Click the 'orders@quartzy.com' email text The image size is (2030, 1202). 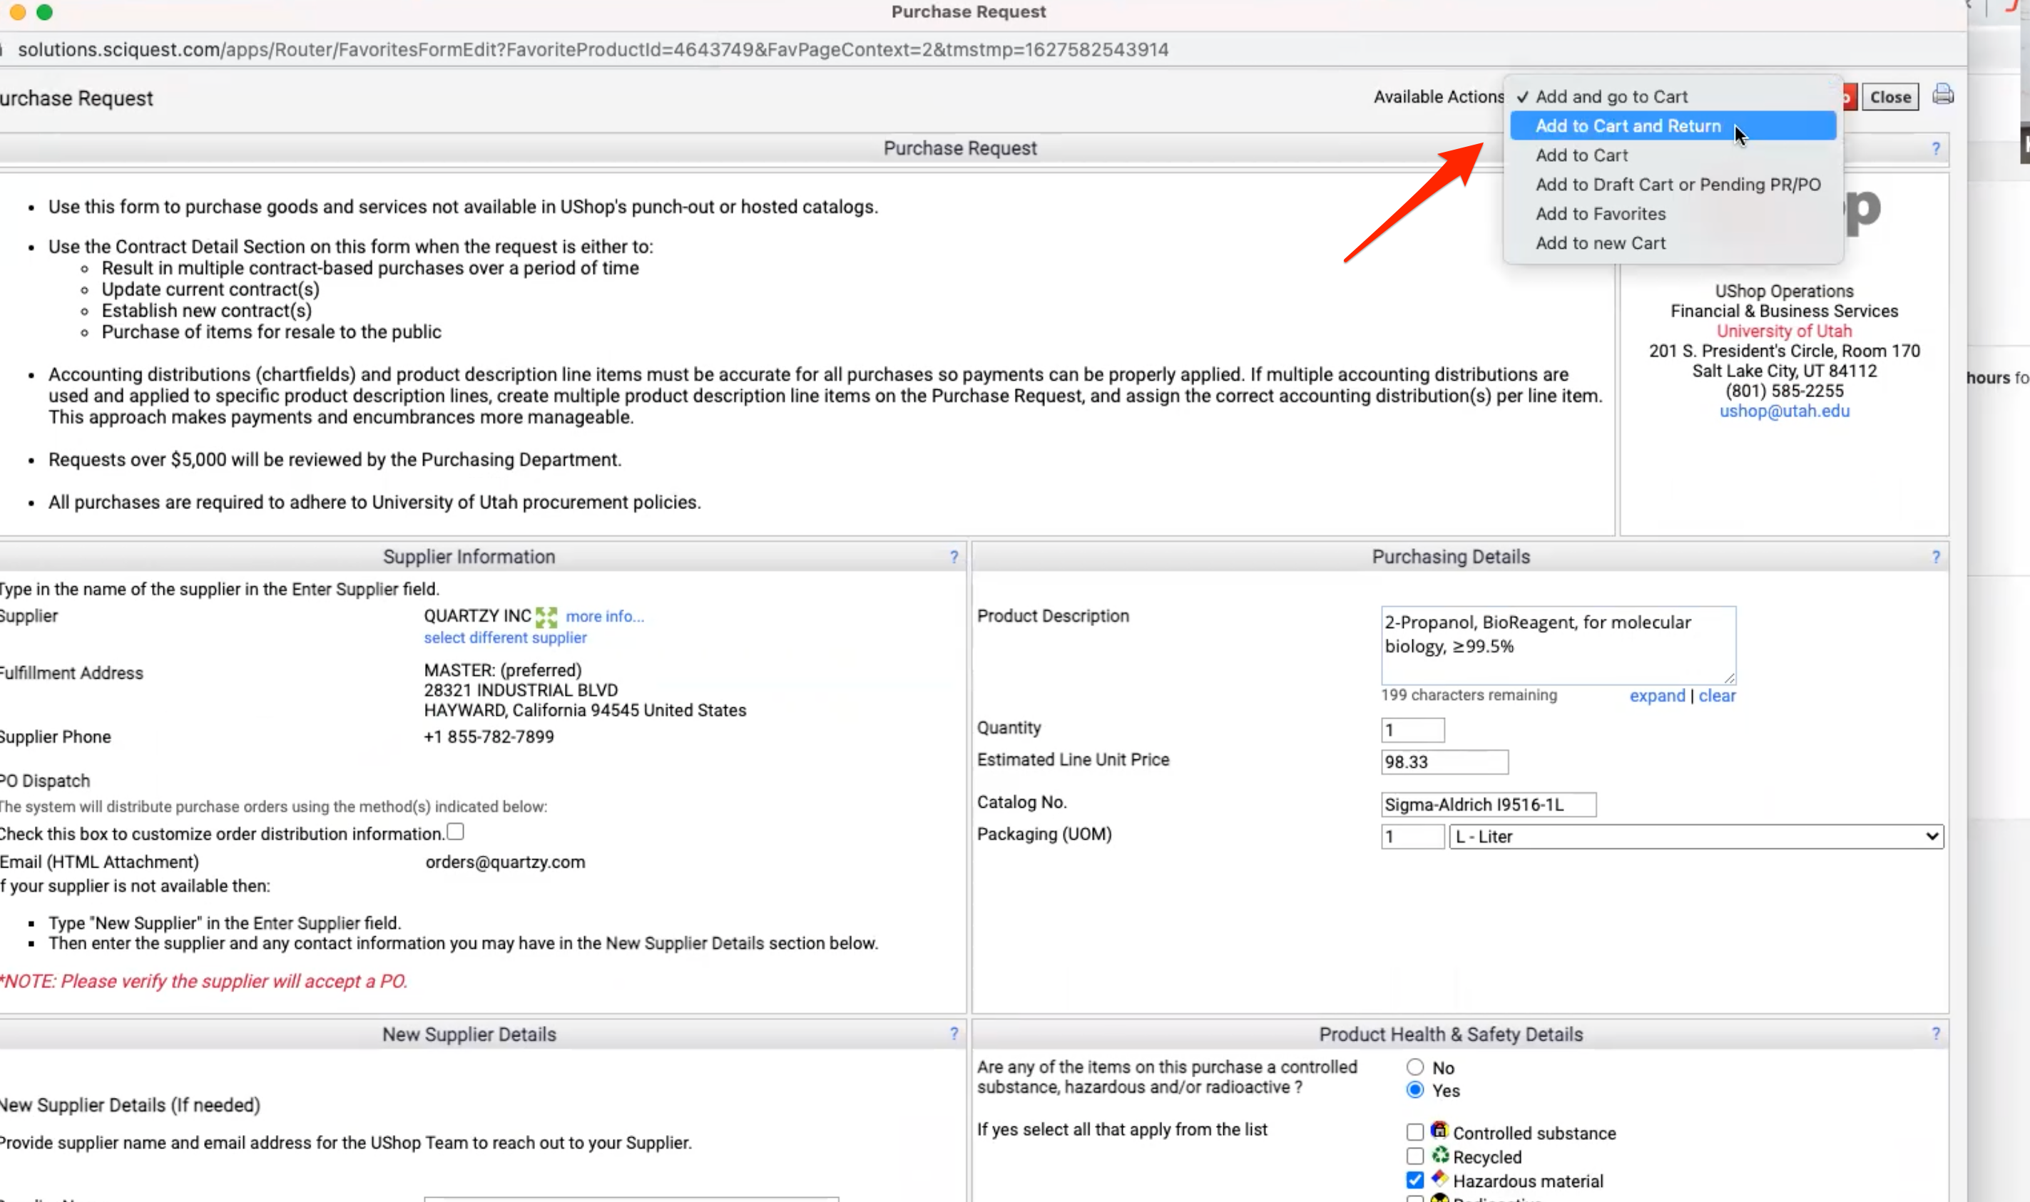point(505,863)
